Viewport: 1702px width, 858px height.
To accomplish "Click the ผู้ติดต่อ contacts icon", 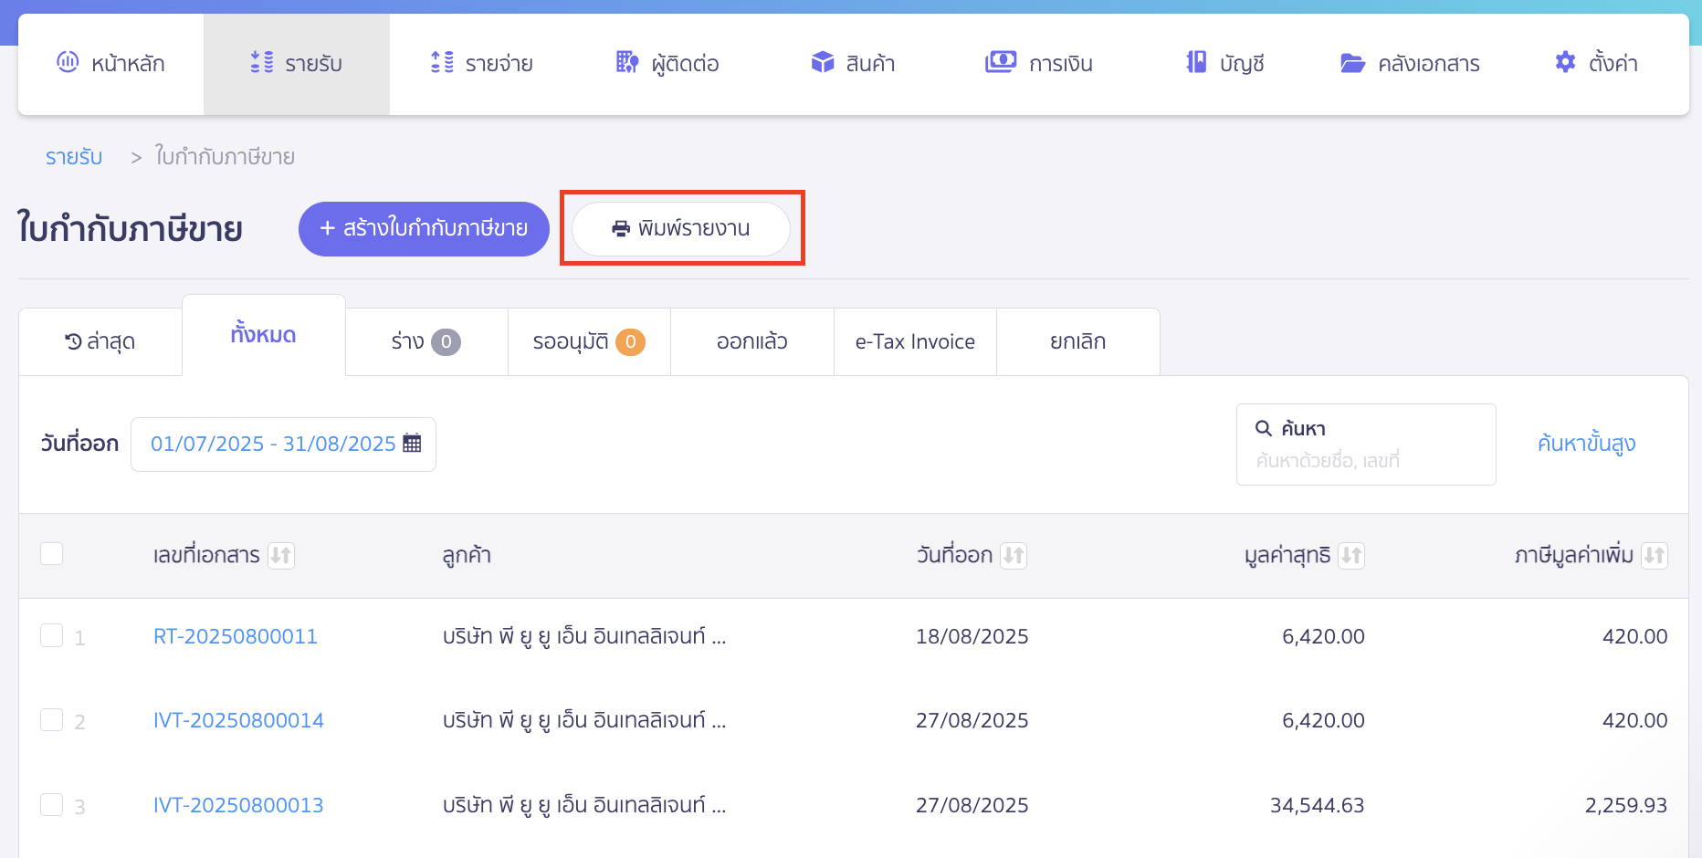I will pos(625,62).
